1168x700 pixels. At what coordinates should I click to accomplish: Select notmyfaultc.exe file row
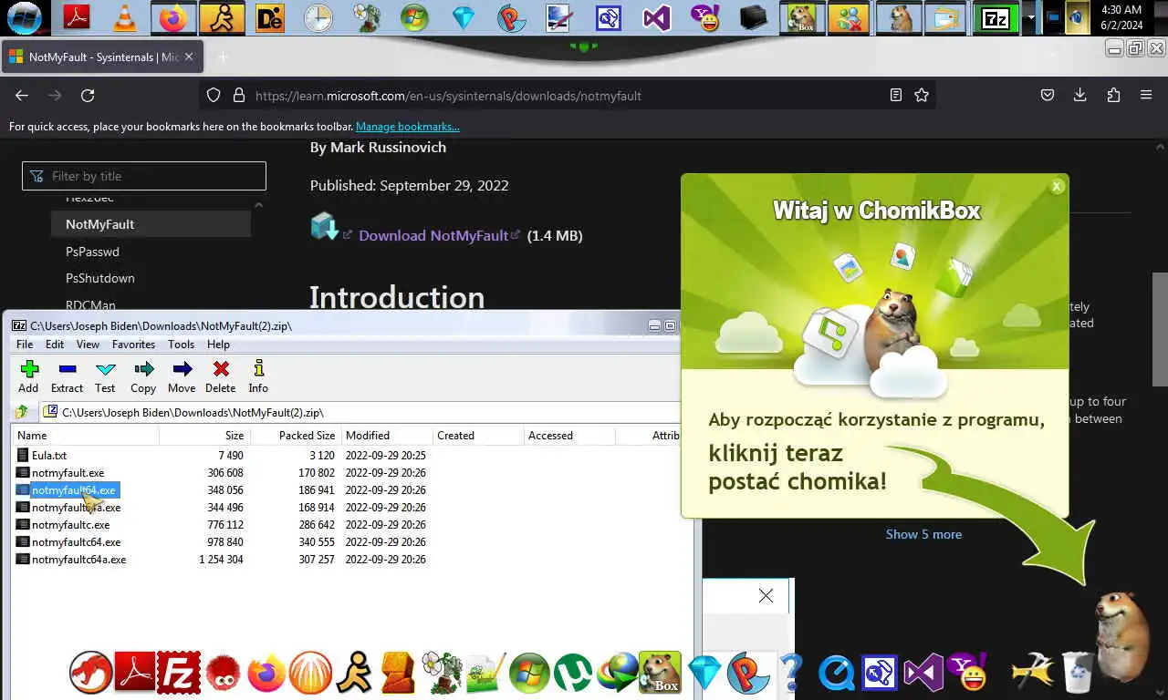click(70, 524)
